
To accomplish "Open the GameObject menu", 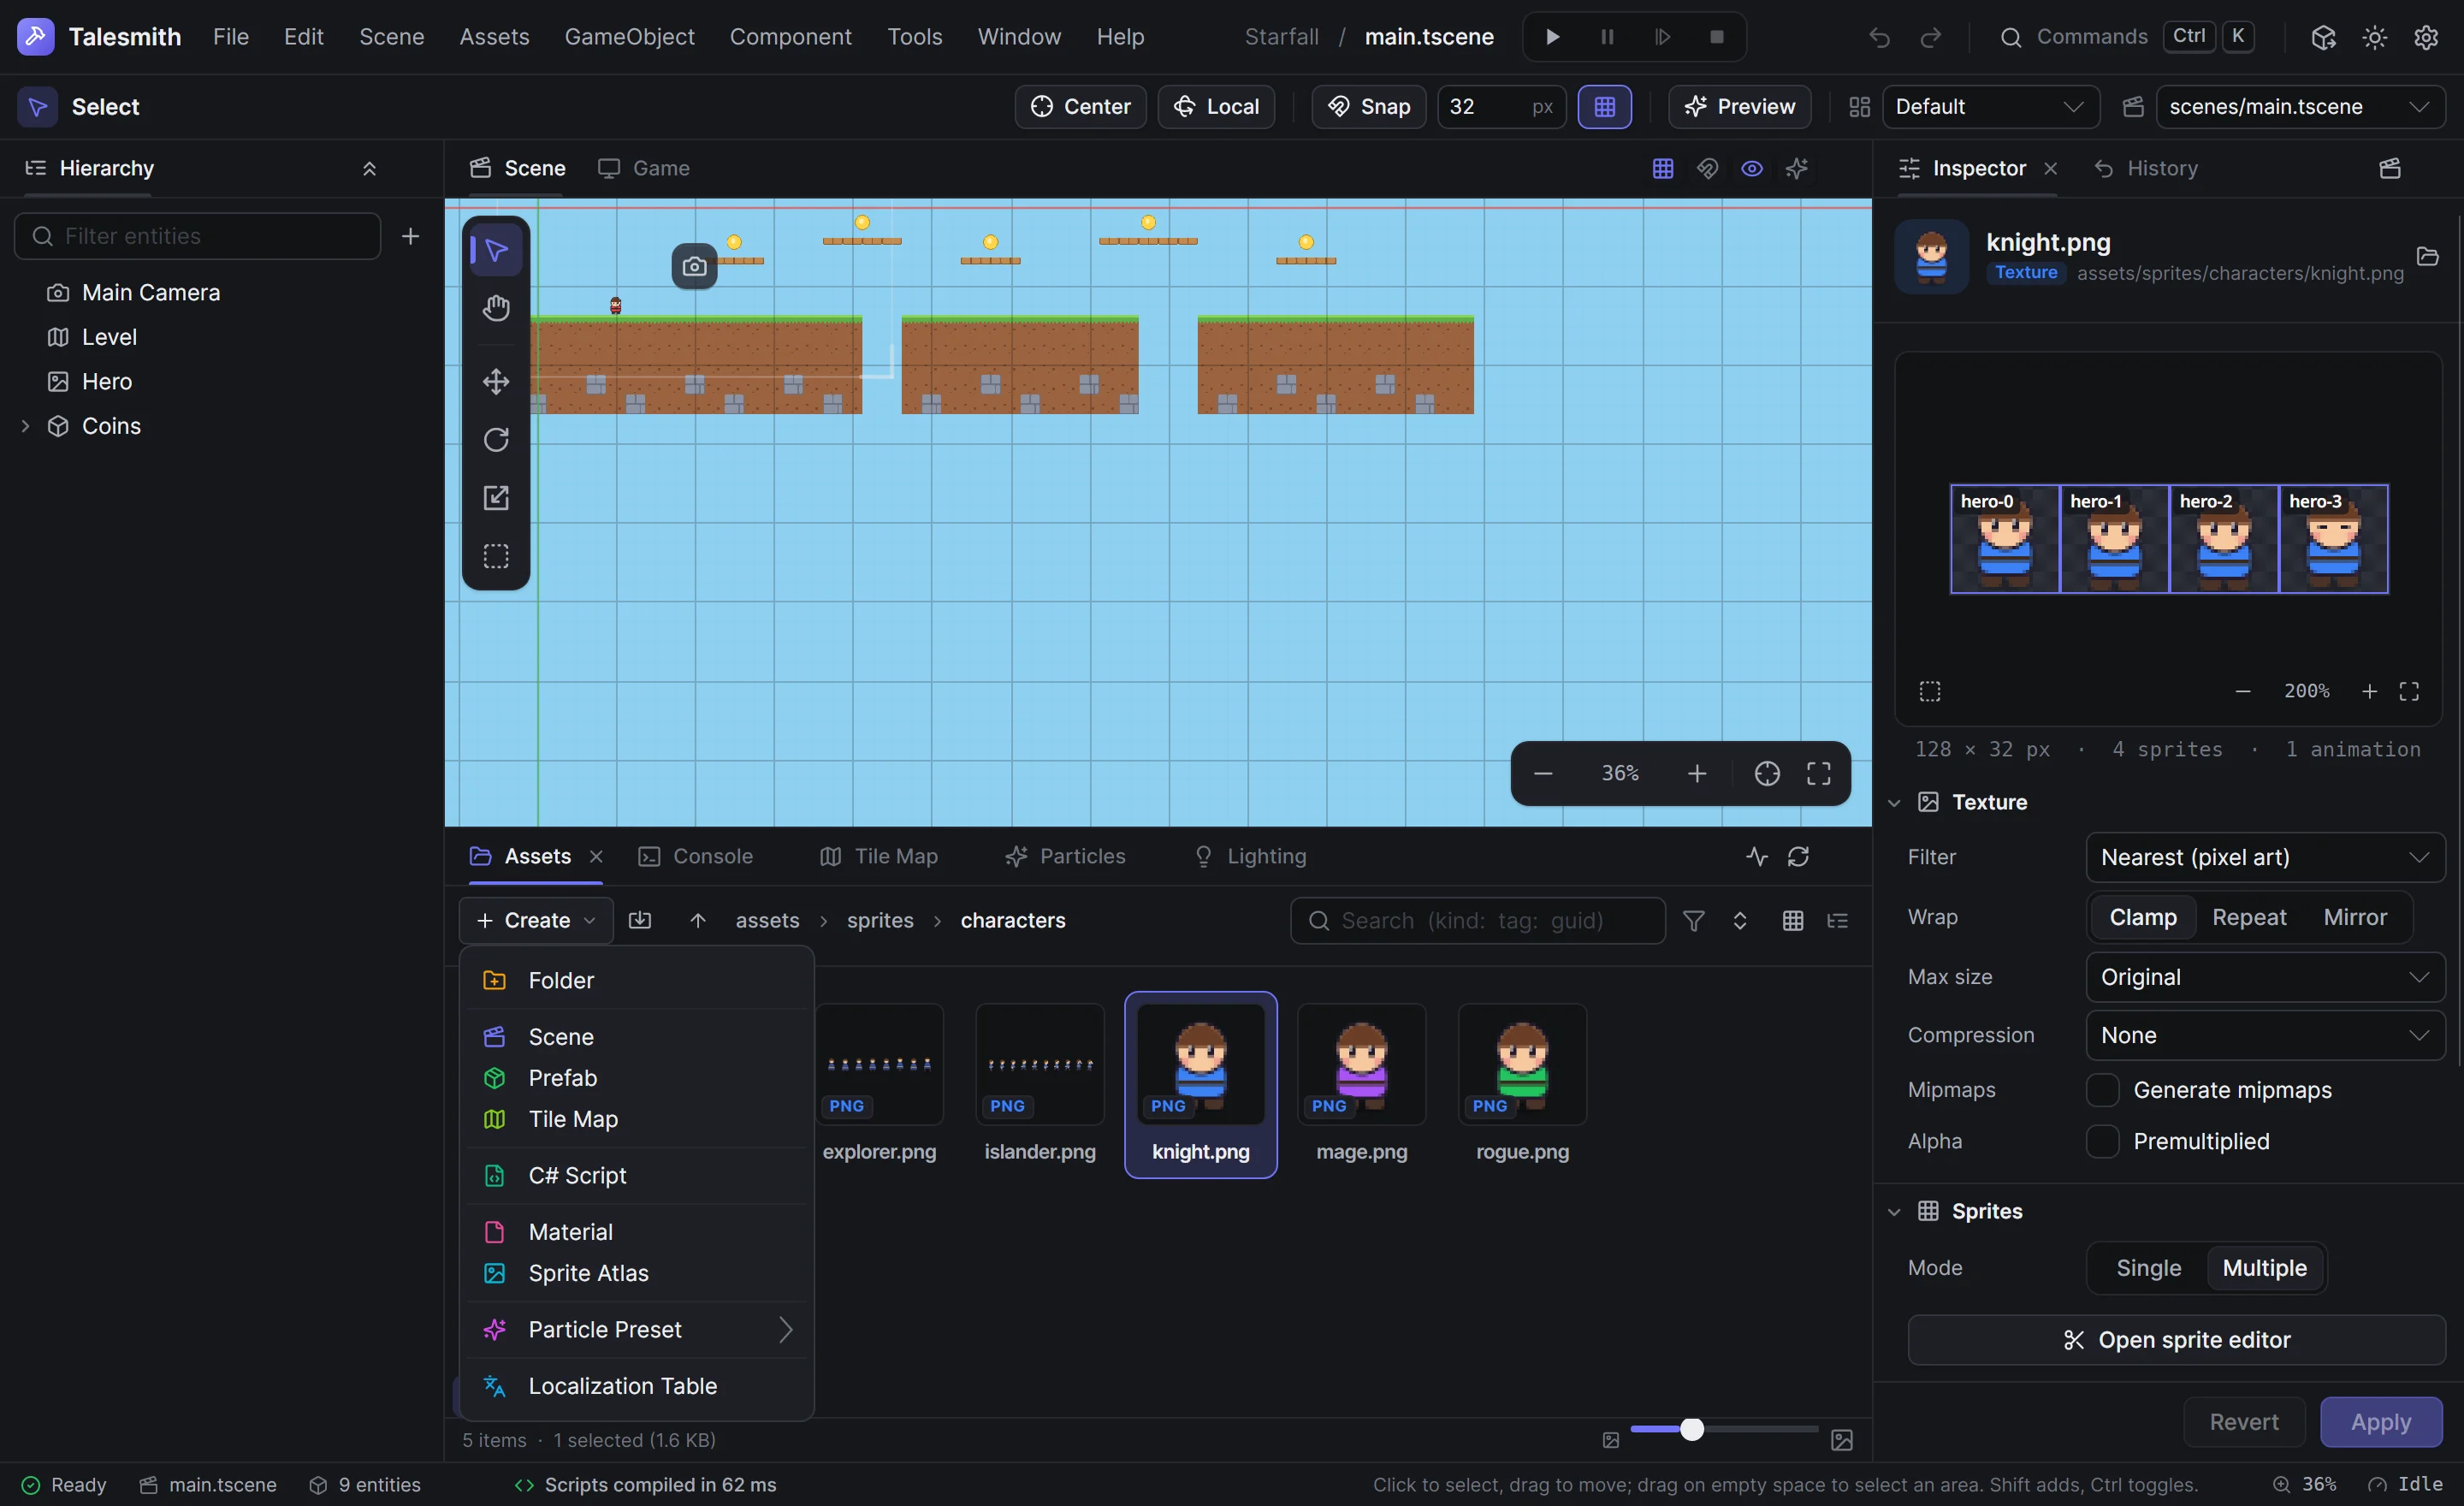I will click(x=629, y=37).
